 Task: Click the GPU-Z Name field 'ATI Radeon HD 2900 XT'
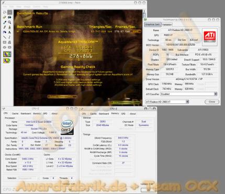click(181, 30)
